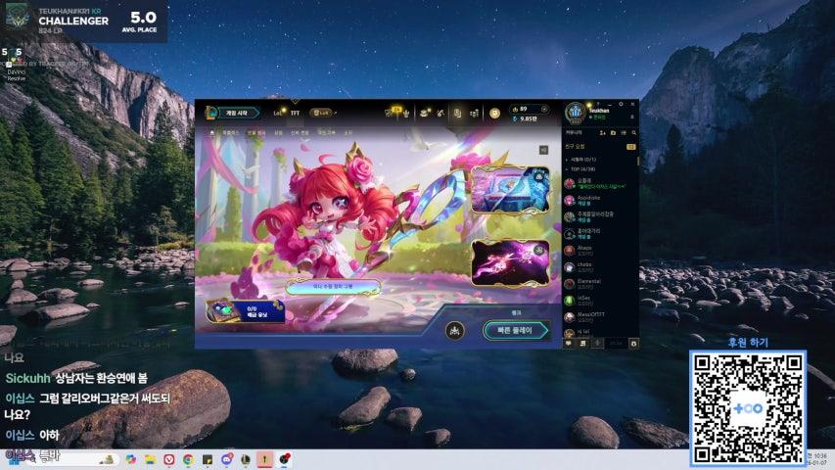Open the 0/0 pass progress card
Screen dimensions: 835x470
[x=246, y=311]
